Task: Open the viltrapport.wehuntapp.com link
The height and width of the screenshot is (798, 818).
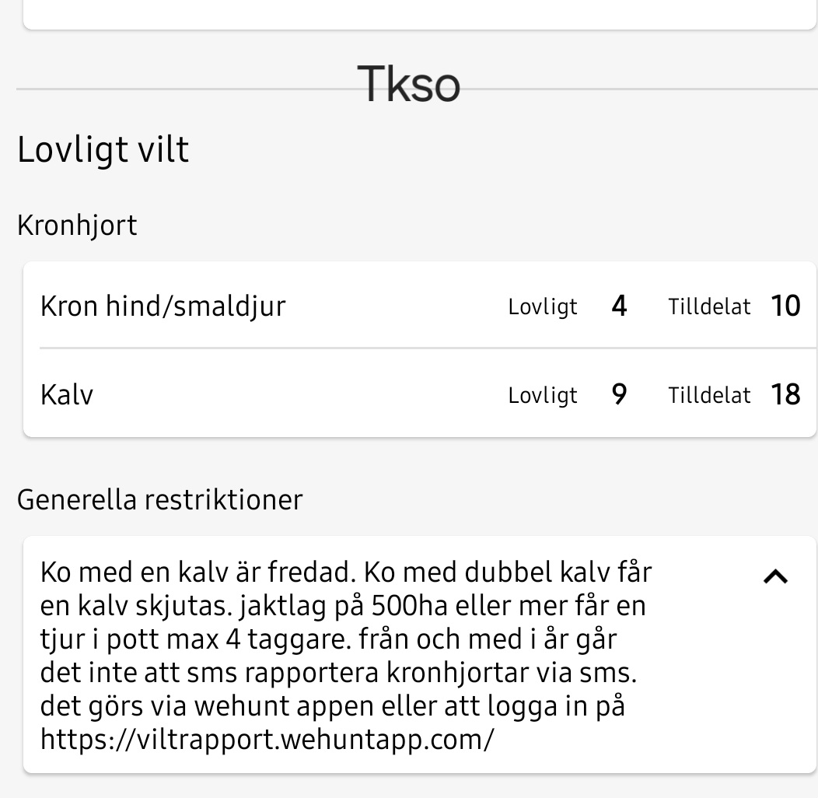Action: 267,740
